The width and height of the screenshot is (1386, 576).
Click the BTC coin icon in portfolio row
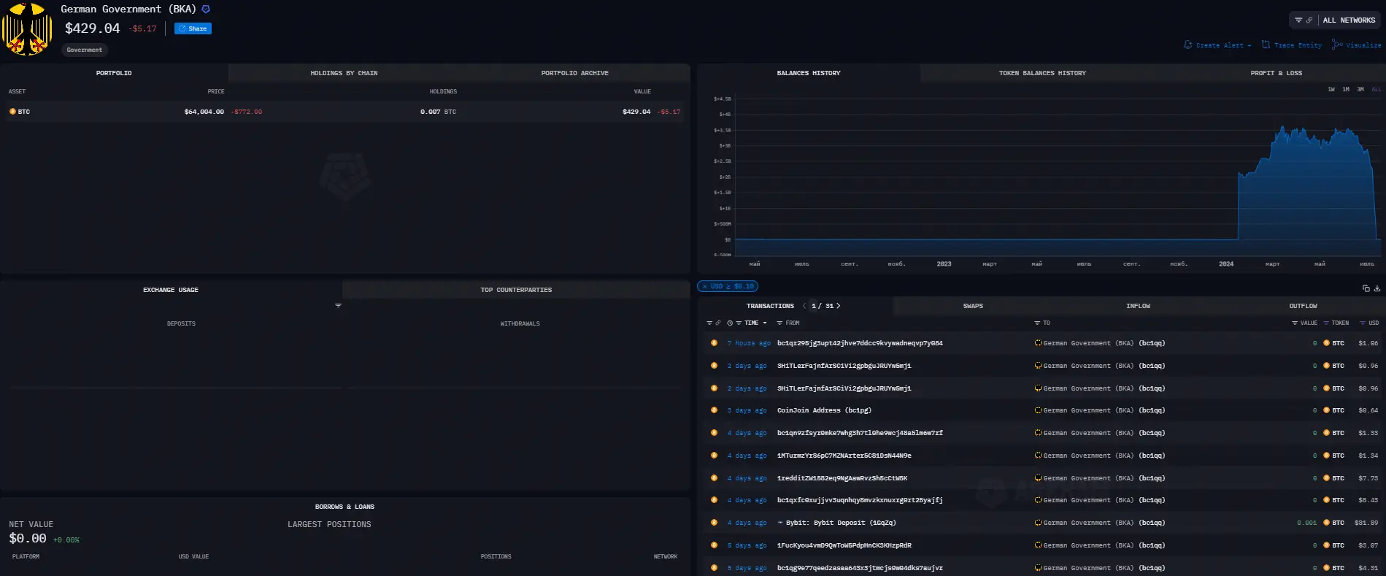click(12, 112)
